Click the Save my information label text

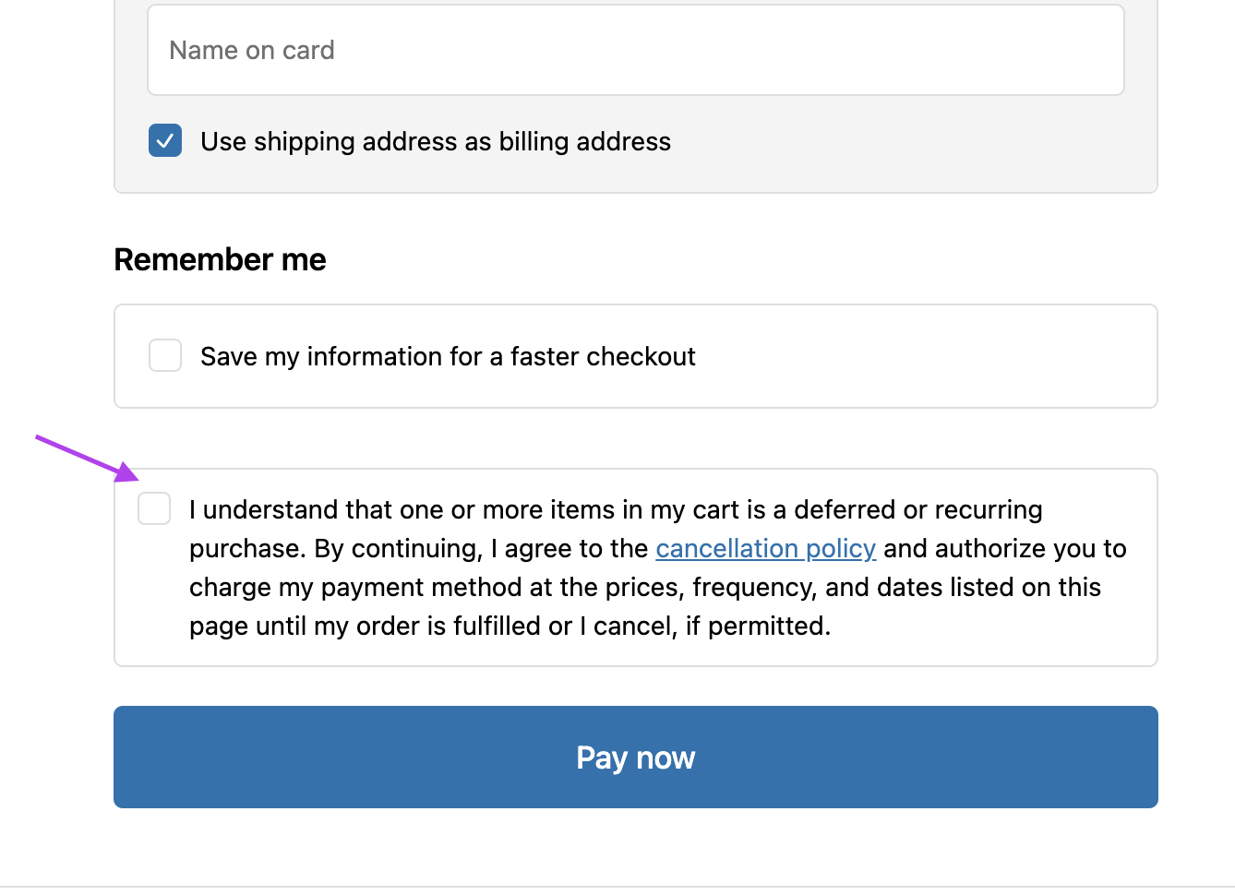pyautogui.click(x=448, y=355)
